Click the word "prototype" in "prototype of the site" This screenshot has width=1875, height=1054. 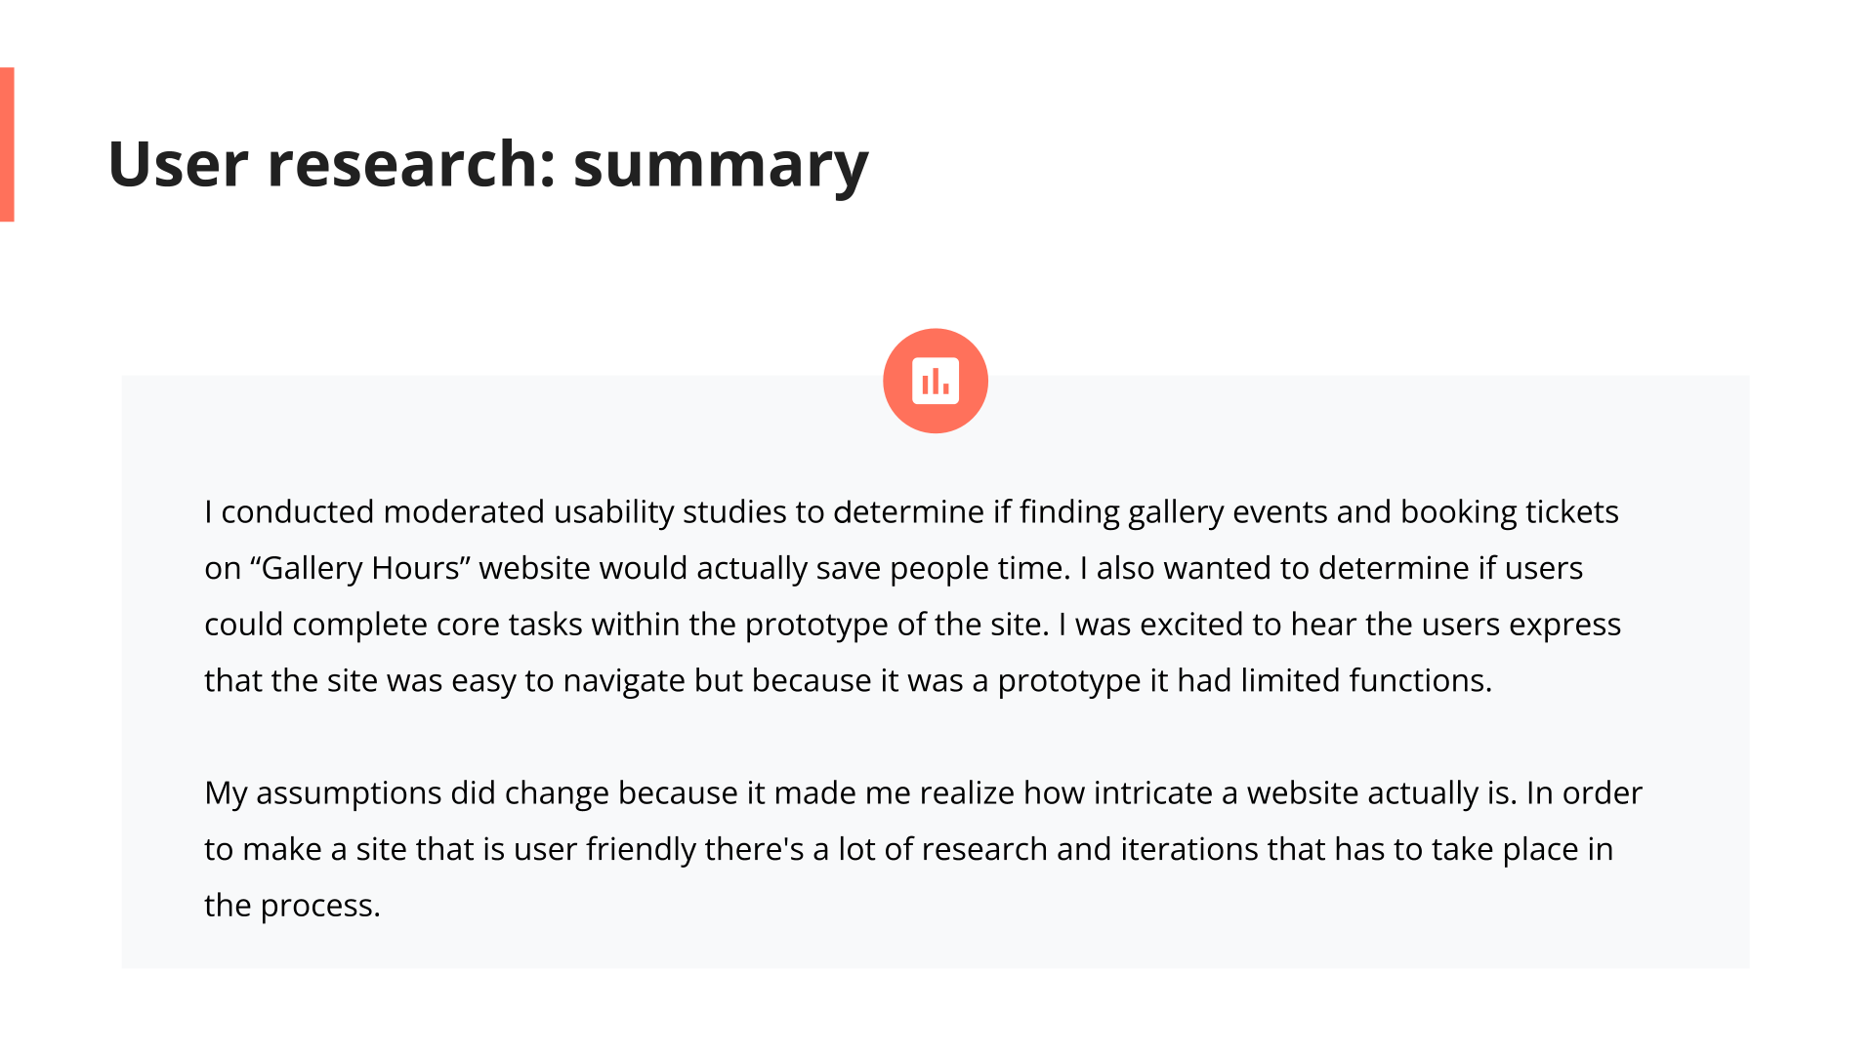[x=816, y=625]
